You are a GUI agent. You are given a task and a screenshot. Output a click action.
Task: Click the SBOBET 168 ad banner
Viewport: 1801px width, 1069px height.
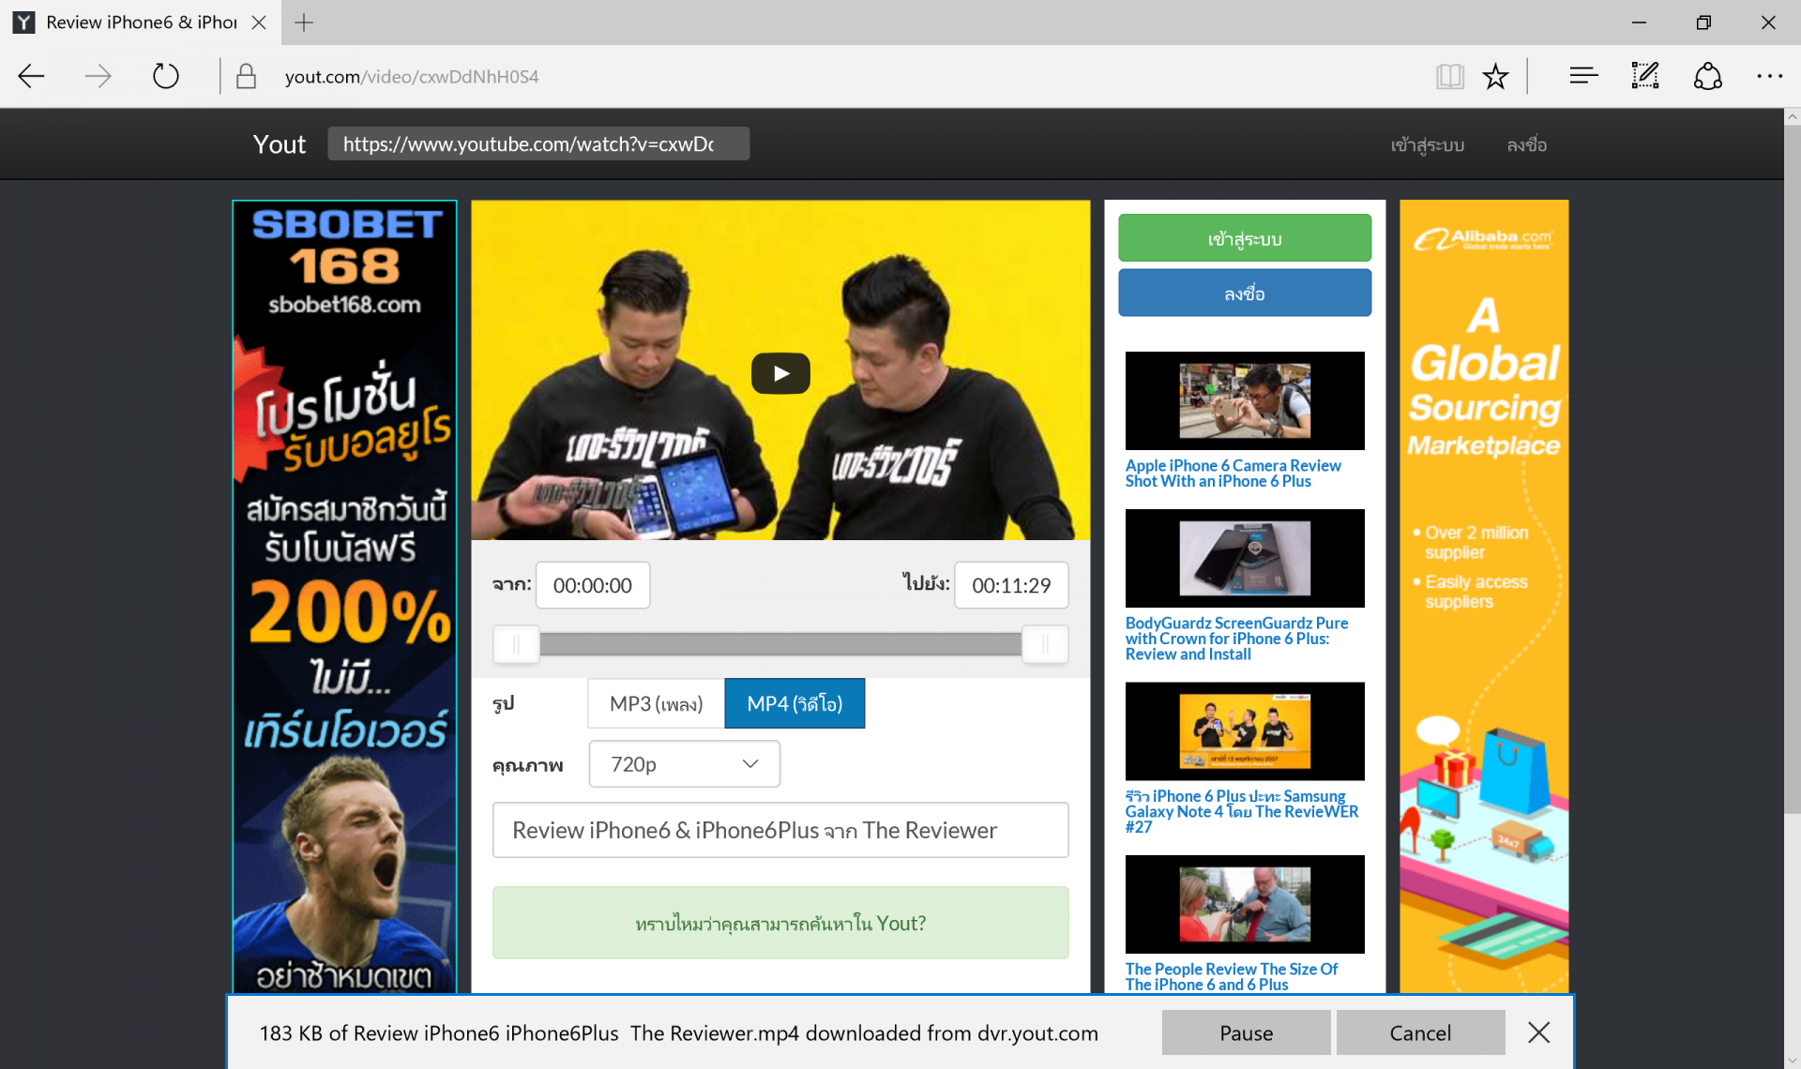pyautogui.click(x=344, y=596)
